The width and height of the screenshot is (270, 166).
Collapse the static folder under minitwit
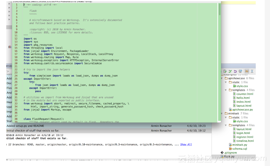coord(226,117)
